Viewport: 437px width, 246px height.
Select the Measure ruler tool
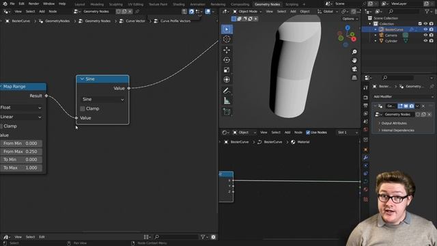coord(227,101)
